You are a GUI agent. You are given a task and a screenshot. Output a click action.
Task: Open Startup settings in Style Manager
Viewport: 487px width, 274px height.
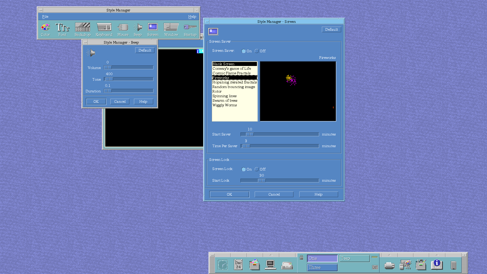[190, 30]
